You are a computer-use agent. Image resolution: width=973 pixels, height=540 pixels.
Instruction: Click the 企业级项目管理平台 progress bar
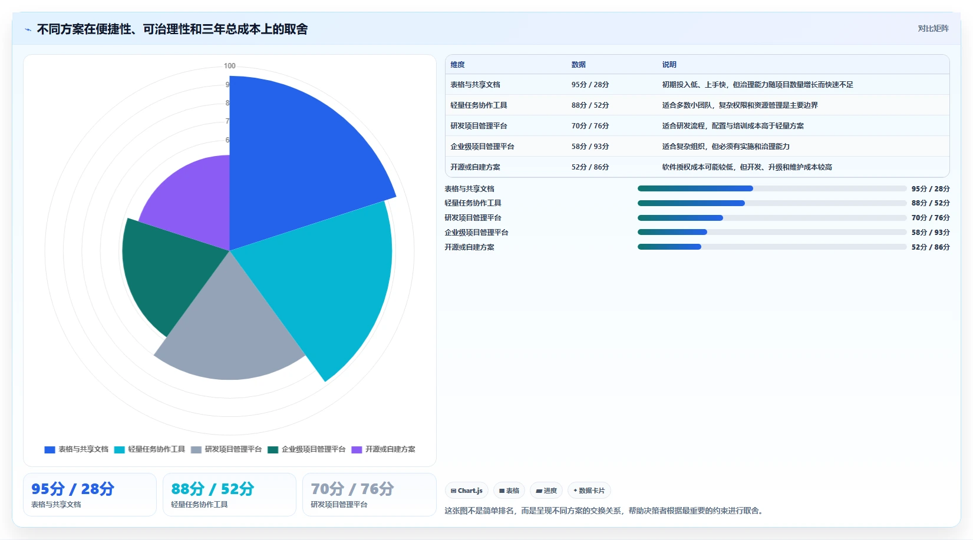[772, 232]
